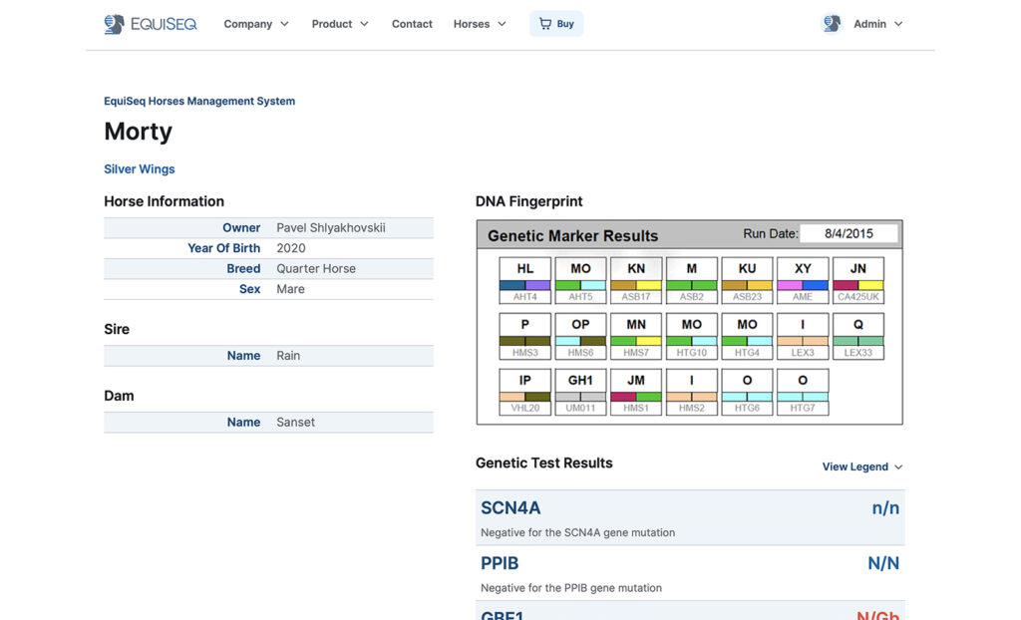Screen dimensions: 1021x620
Task: Click the n/n result for SCN4A
Action: pyautogui.click(x=885, y=508)
